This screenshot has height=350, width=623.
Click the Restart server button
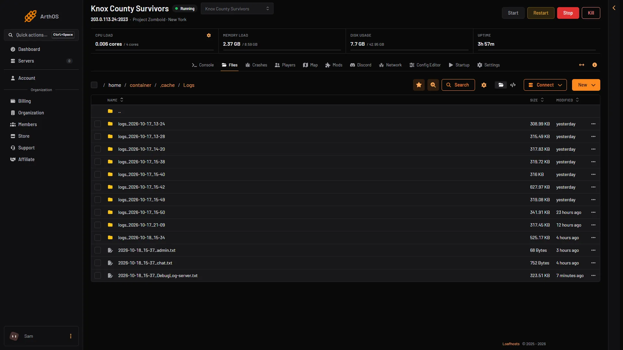tap(541, 13)
